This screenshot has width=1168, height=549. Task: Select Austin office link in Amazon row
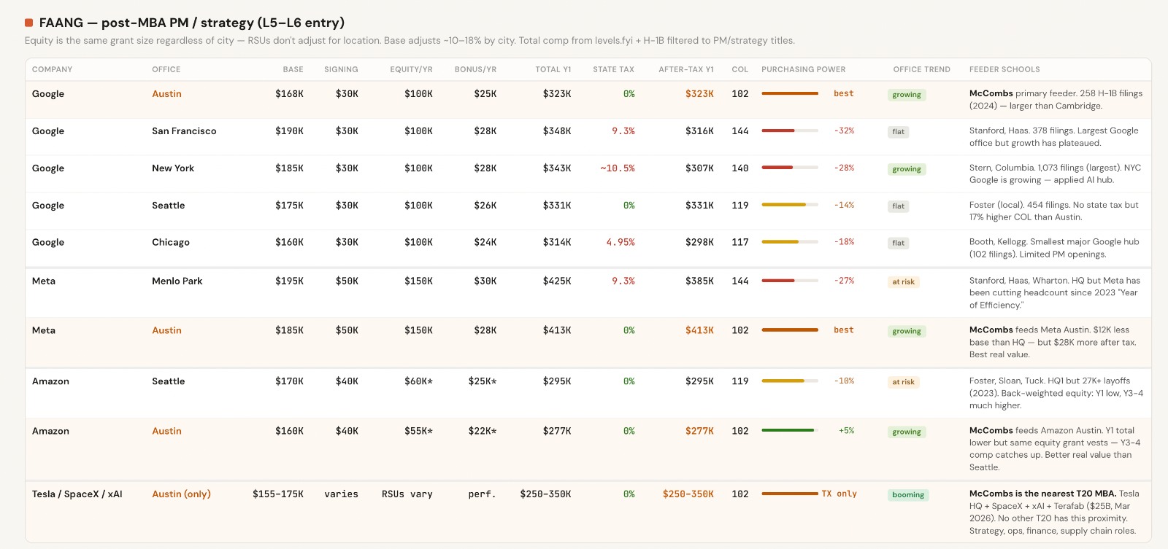(x=166, y=431)
